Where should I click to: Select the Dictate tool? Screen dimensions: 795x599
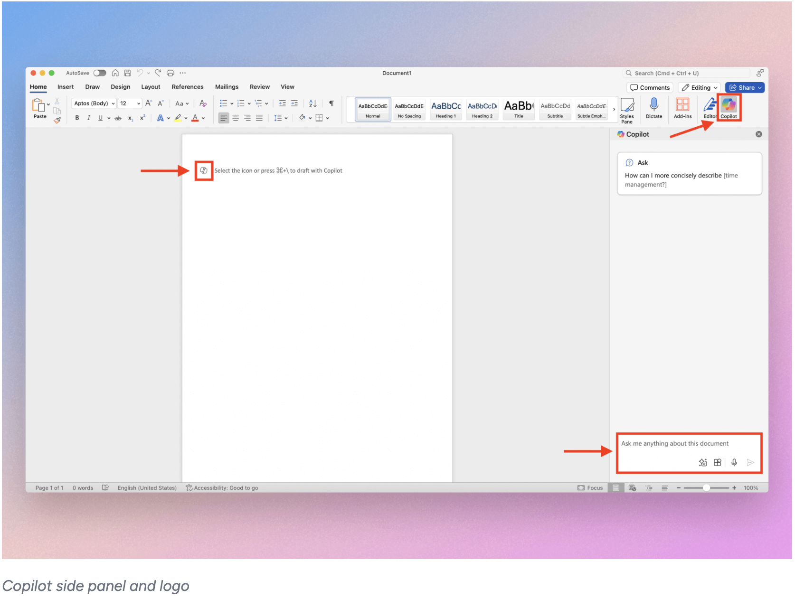pos(654,108)
